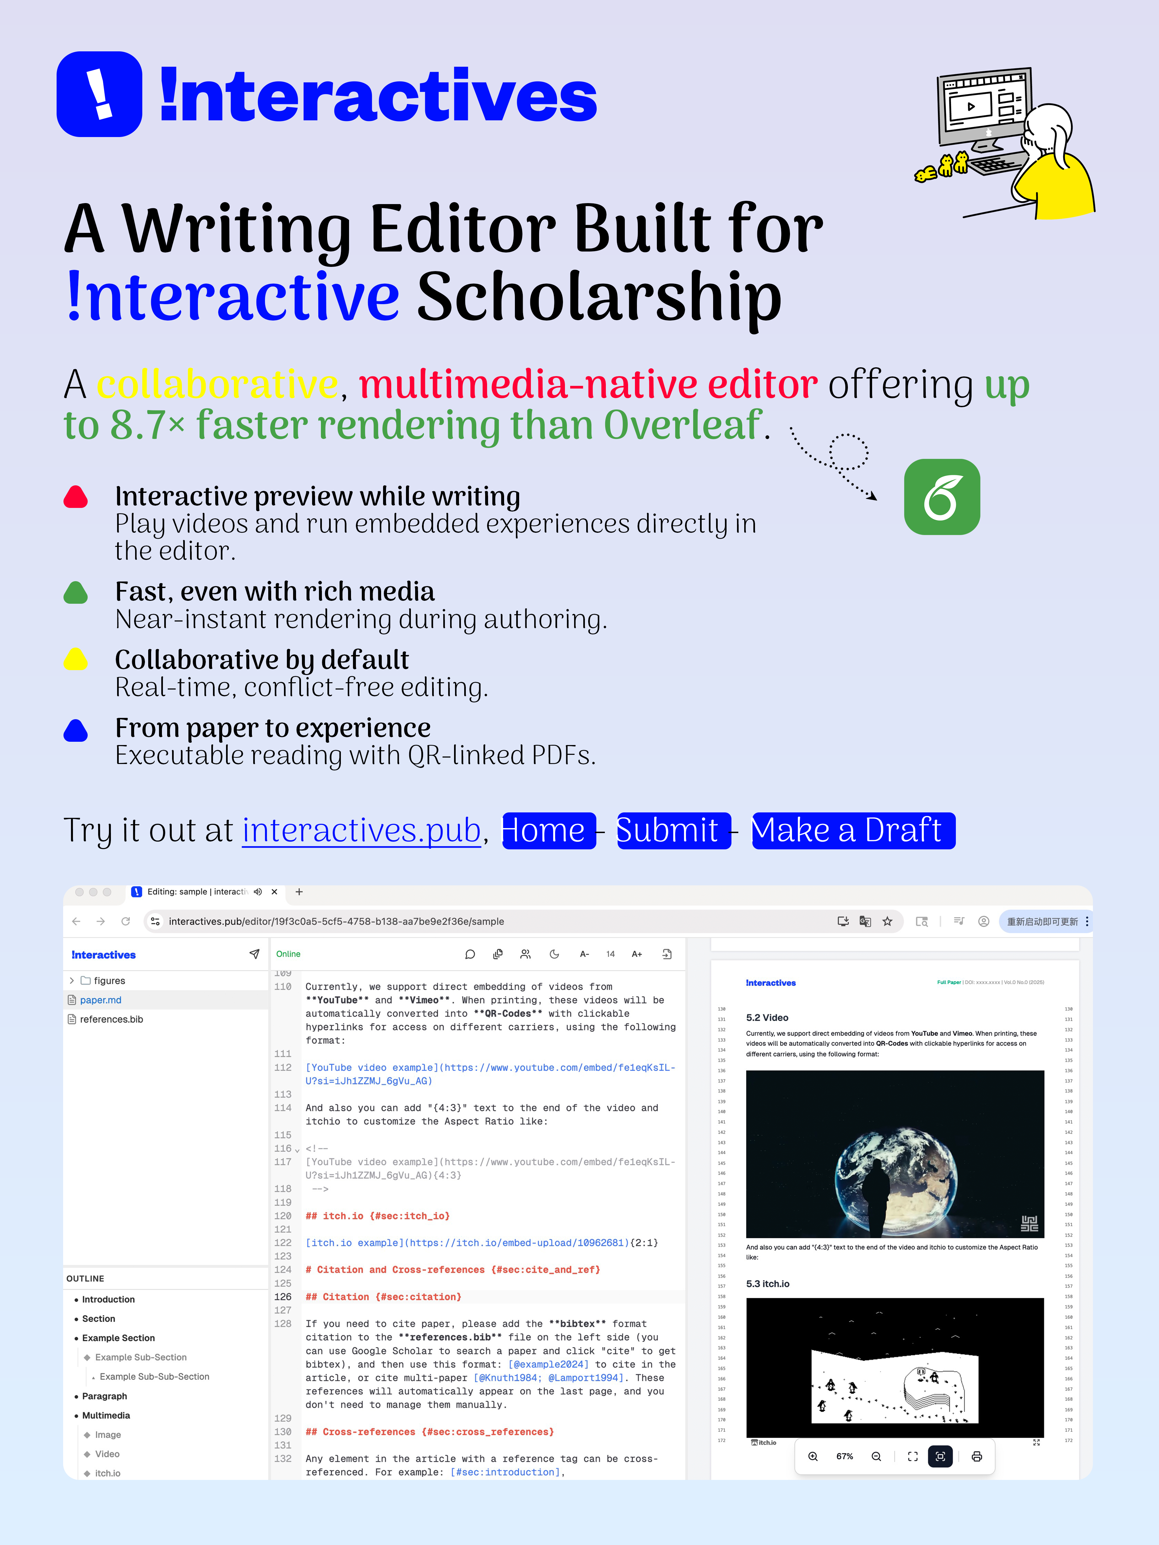The image size is (1159, 1545).
Task: Jump to Section in the outline
Action: (98, 1319)
